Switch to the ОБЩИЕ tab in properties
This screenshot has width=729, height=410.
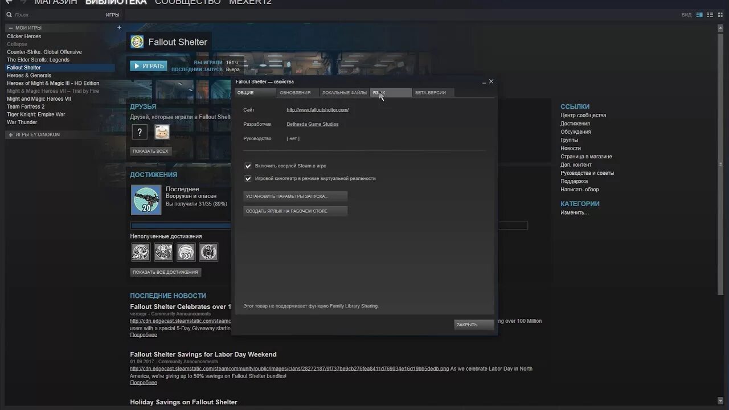pyautogui.click(x=255, y=92)
